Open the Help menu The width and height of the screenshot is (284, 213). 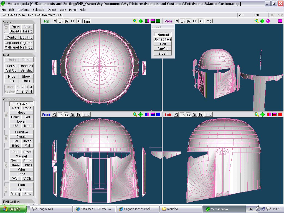click(82, 10)
